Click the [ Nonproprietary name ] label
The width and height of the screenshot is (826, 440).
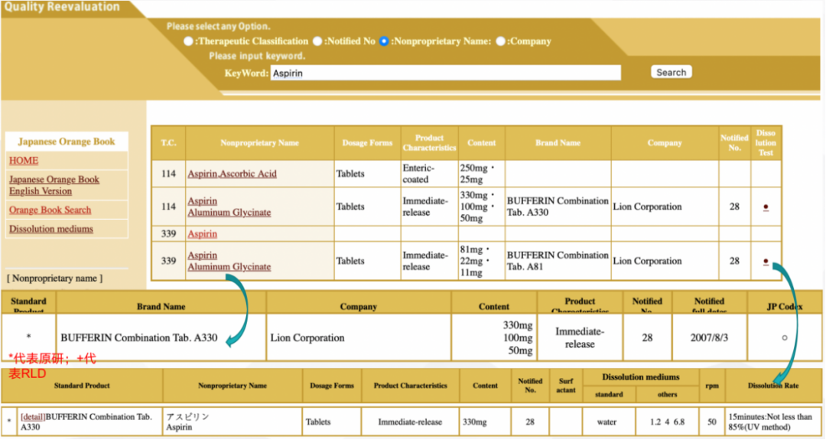pos(55,279)
